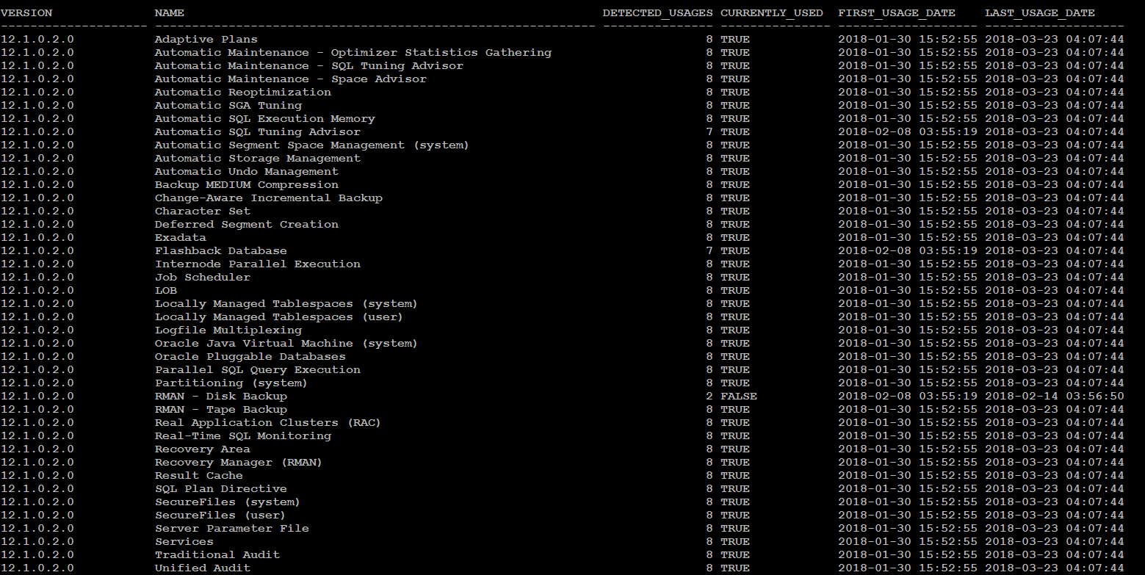Click the DETECTED_USAGES column header
1145x575 pixels.
tap(658, 12)
